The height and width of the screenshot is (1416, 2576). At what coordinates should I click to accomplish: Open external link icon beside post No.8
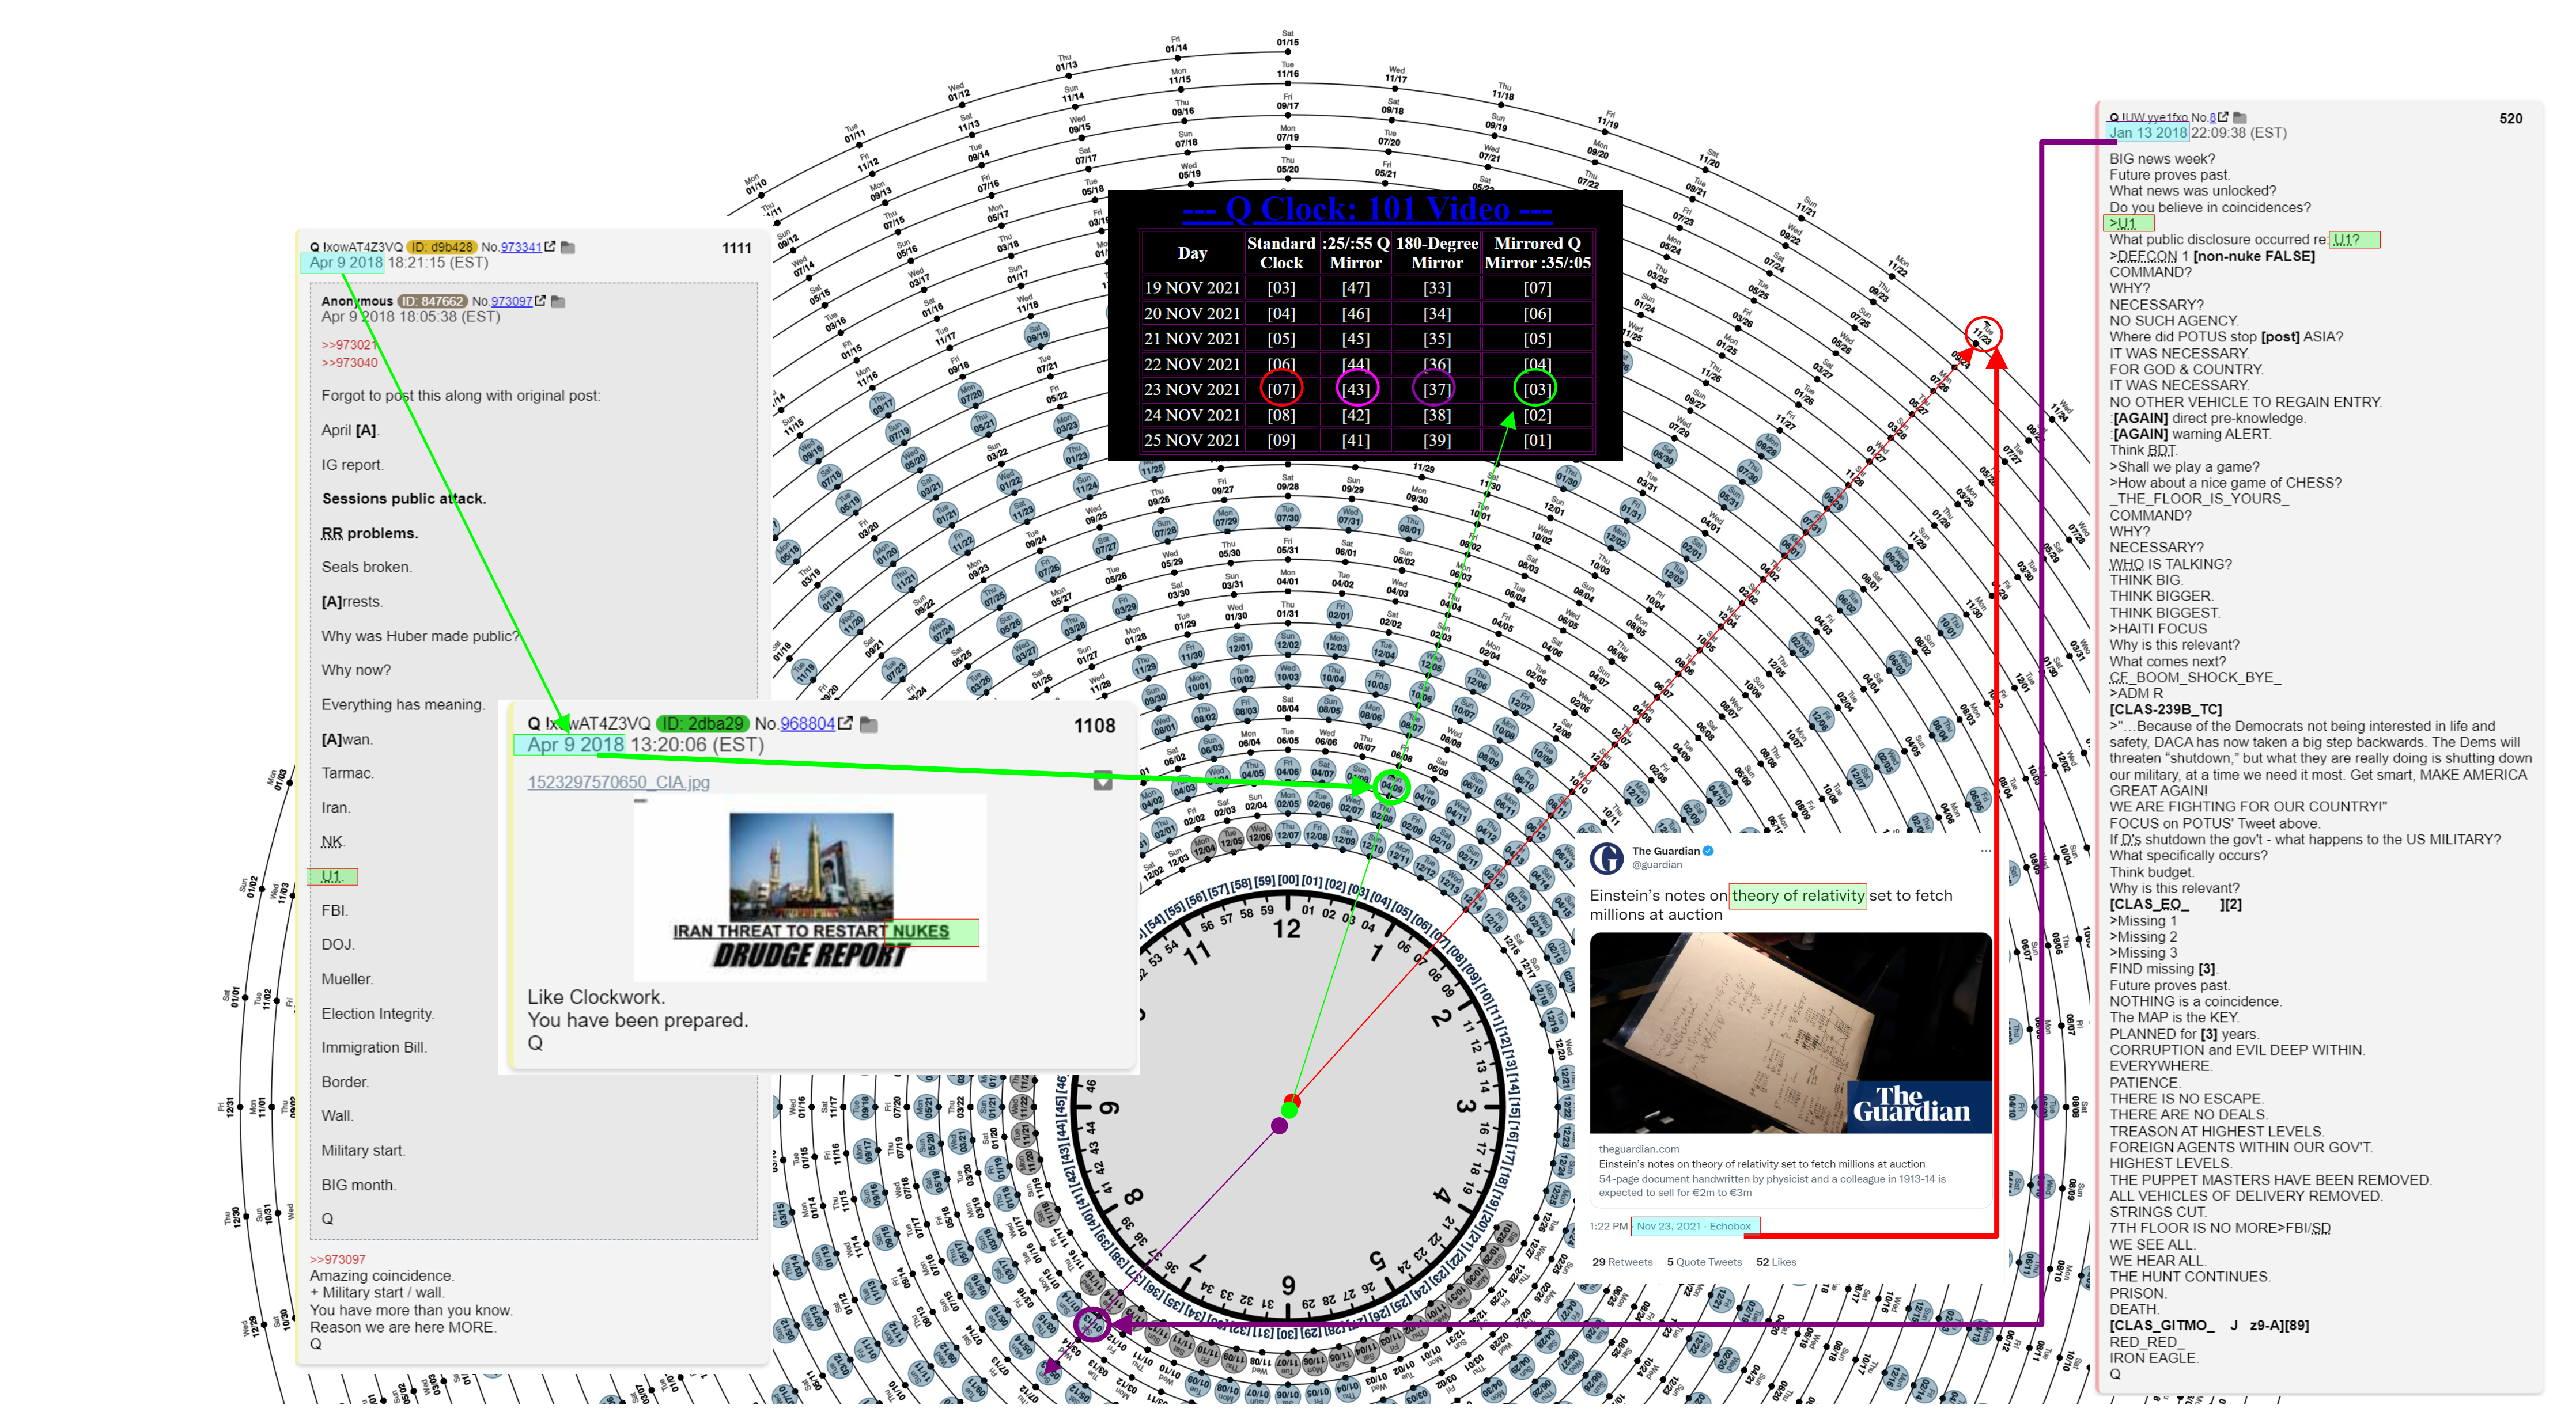click(x=2223, y=117)
